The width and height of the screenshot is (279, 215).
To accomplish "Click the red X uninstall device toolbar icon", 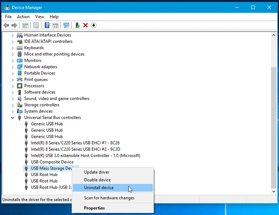I will pos(85,25).
